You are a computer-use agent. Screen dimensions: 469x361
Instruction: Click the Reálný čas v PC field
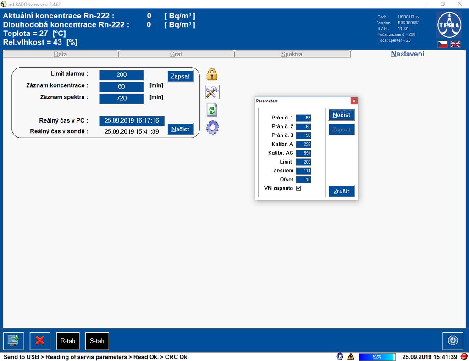click(132, 121)
